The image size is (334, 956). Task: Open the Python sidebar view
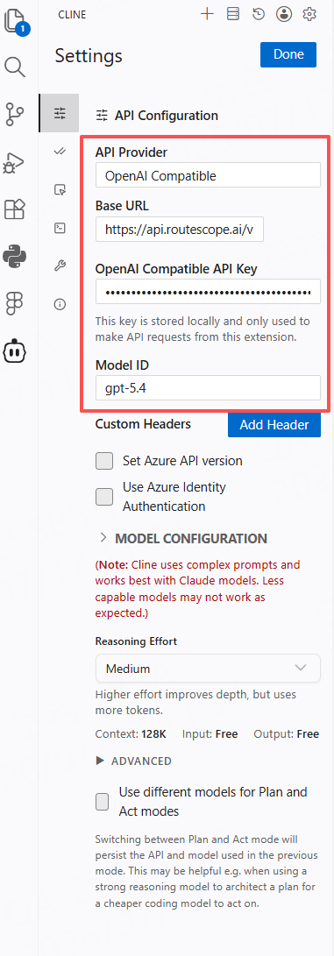(x=15, y=256)
